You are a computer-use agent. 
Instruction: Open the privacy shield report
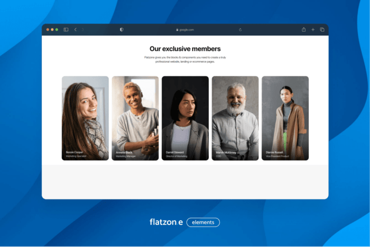[x=122, y=30]
